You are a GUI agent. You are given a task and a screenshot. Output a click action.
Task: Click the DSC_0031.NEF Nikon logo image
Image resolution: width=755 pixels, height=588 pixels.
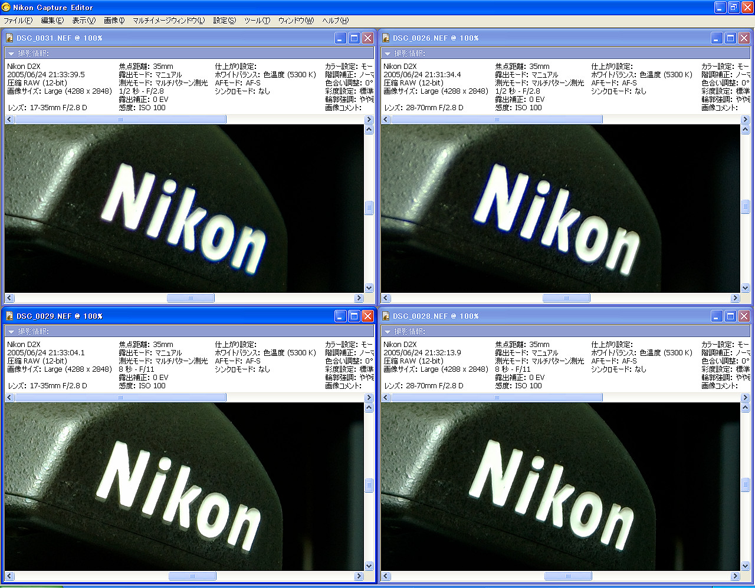tap(184, 209)
